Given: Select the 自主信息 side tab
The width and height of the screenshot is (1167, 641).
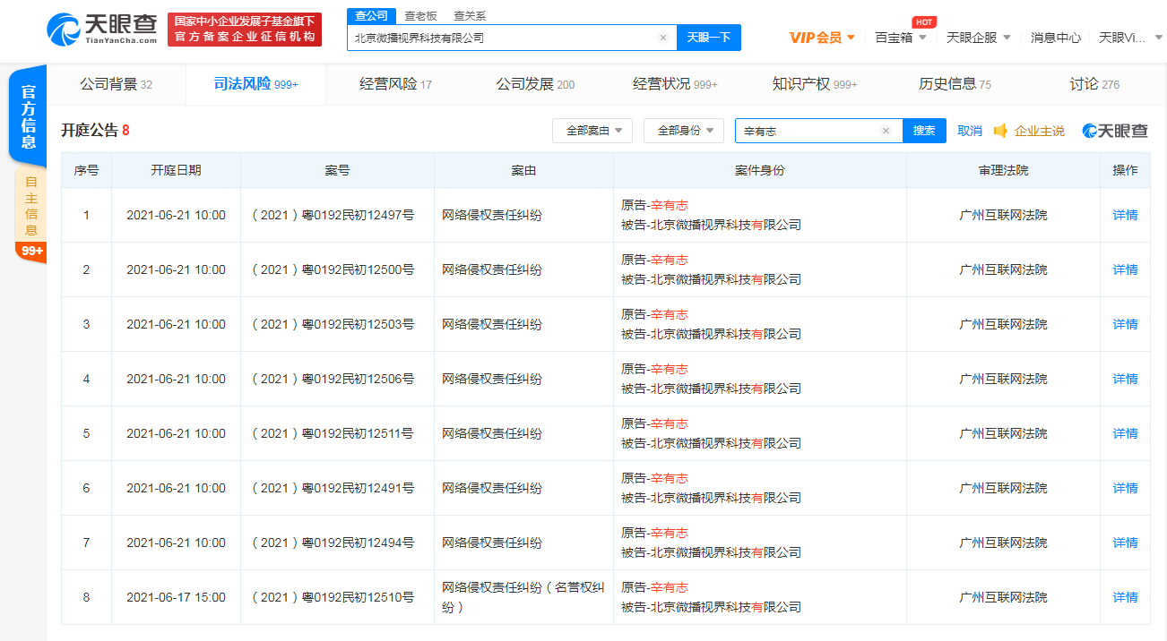Looking at the screenshot, I should click(31, 206).
